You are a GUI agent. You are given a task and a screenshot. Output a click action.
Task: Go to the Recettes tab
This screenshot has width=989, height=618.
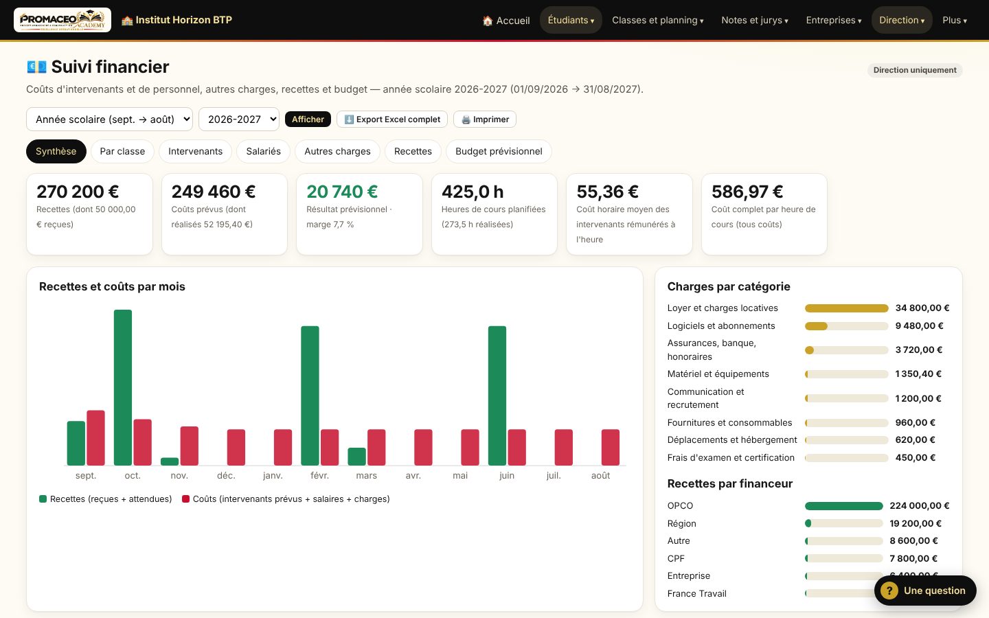pos(413,151)
